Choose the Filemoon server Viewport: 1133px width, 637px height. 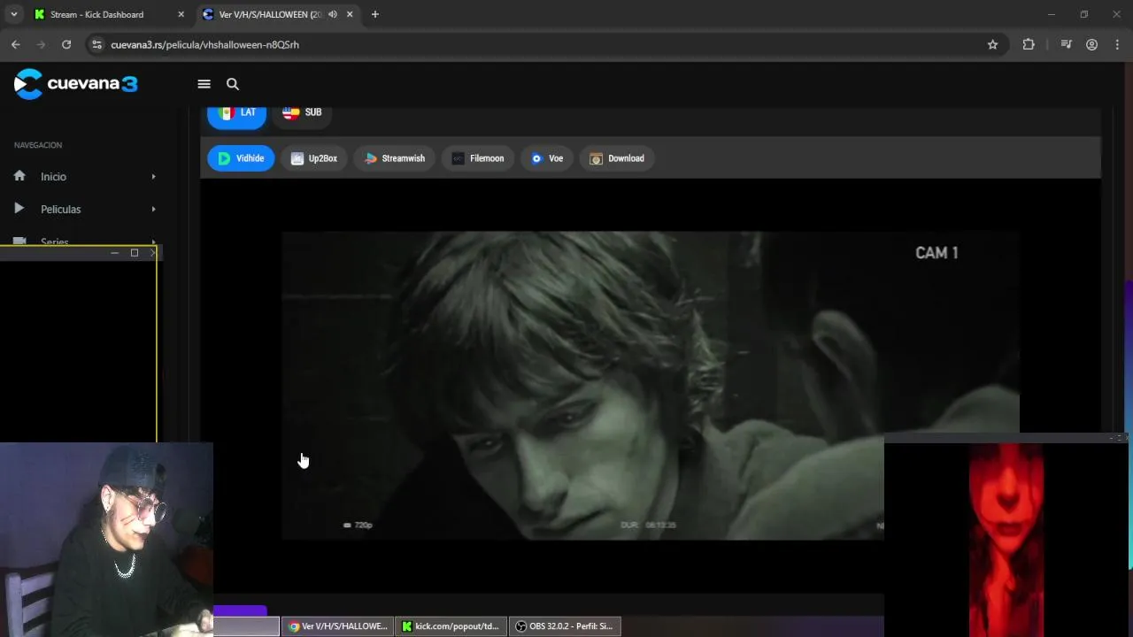(x=478, y=158)
